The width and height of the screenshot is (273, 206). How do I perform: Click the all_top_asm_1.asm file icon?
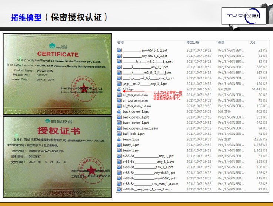[x=120, y=106]
